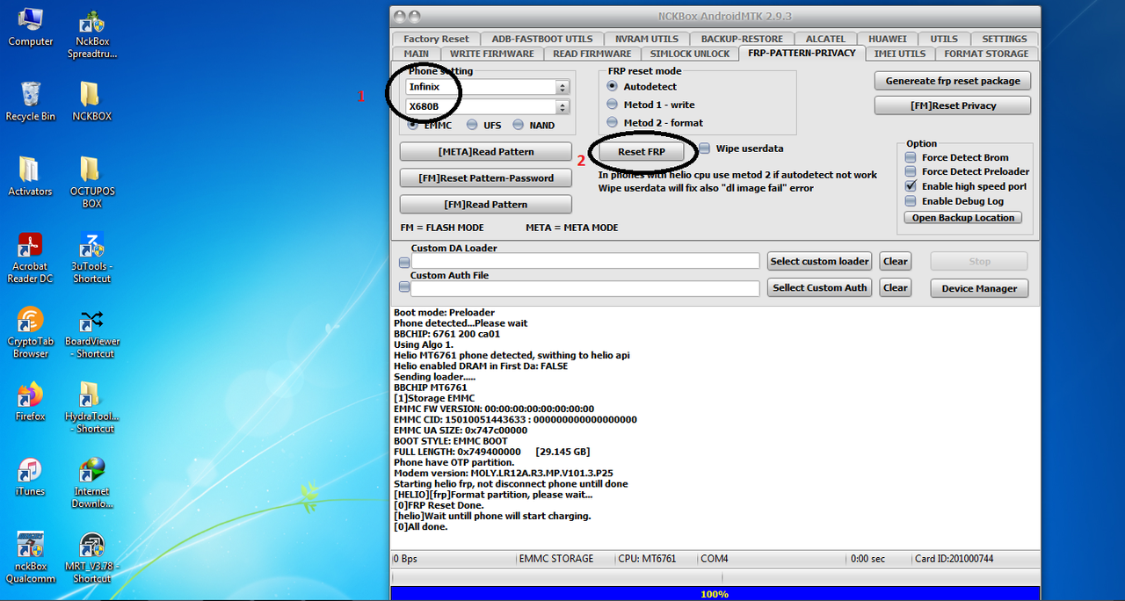The image size is (1125, 601).
Task: Click the 100% progress bar
Action: pos(715,594)
